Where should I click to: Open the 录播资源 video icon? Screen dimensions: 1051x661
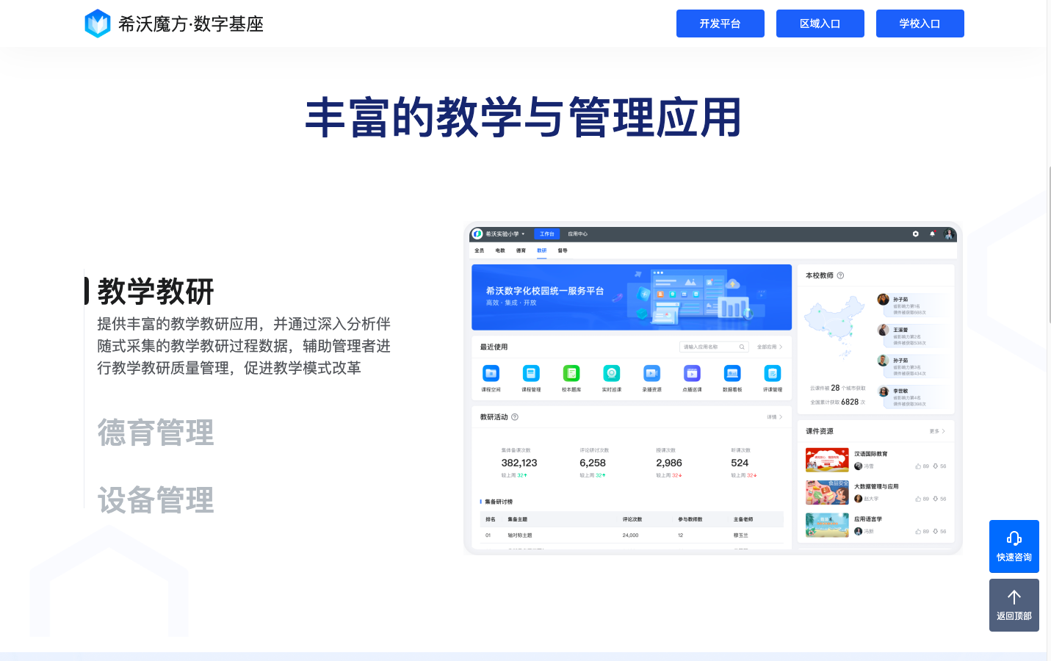(651, 373)
